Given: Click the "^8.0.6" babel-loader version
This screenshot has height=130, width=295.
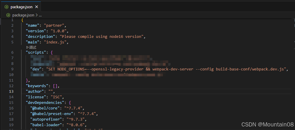Looking at the screenshot, I should (76, 125).
